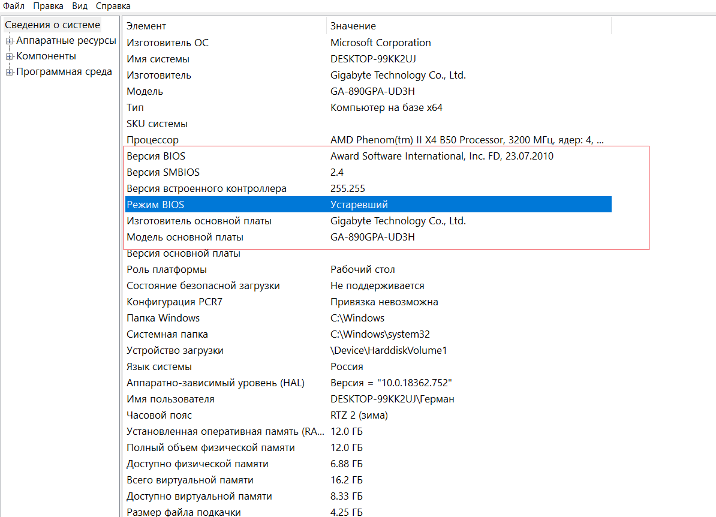Click the Привязка невозможна value
This screenshot has height=517, width=716.
pos(384,302)
